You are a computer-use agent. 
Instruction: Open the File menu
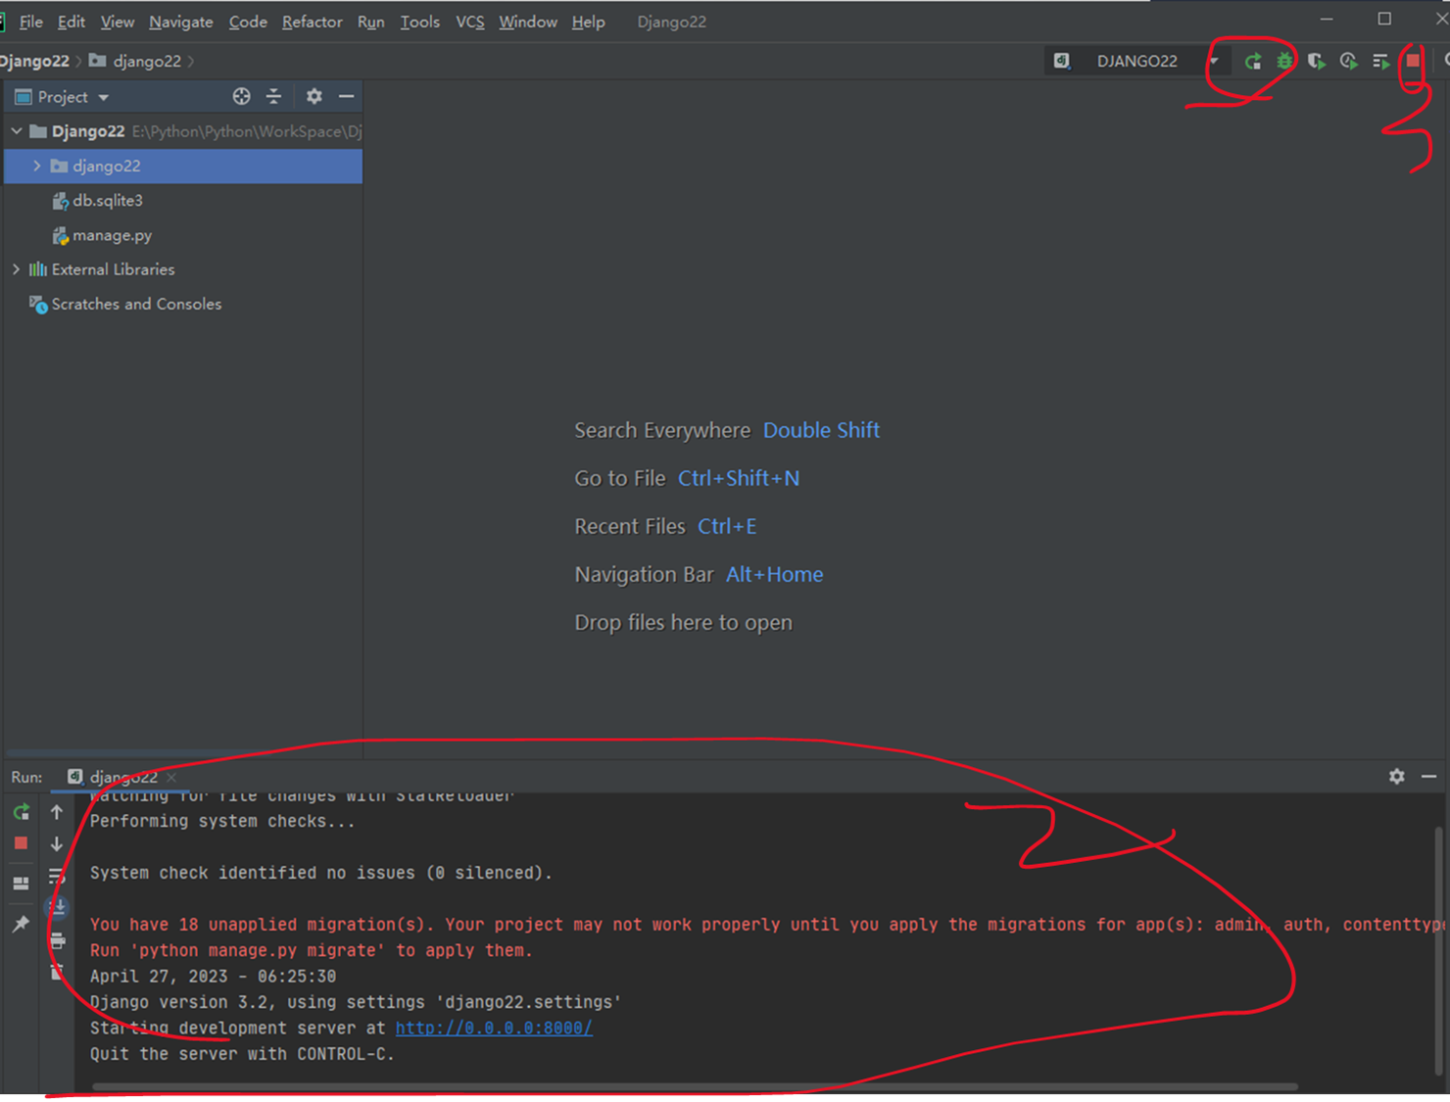(x=30, y=22)
